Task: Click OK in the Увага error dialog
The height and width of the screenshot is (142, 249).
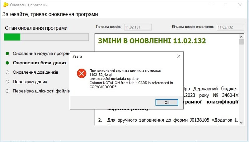Action: [167, 102]
